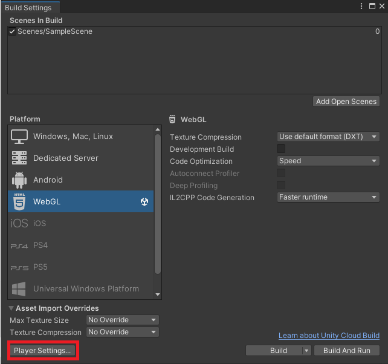Click the Android robot icon

pyautogui.click(x=19, y=180)
